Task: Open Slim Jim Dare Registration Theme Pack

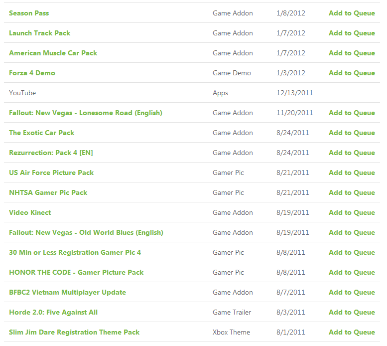Action: coord(74,333)
